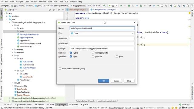Viewport: 194px width, 109px height.
Task: Expand the viewmodels package
Action: 12,86
